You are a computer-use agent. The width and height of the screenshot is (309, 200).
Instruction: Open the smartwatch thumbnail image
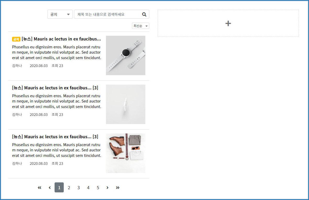pyautogui.click(x=125, y=55)
